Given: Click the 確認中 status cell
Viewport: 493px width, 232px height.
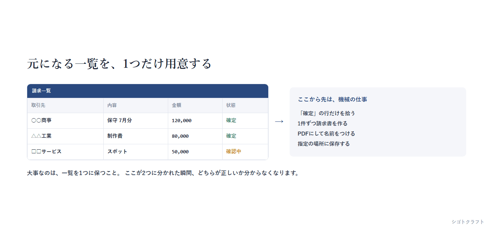Looking at the screenshot, I should 245,152.
